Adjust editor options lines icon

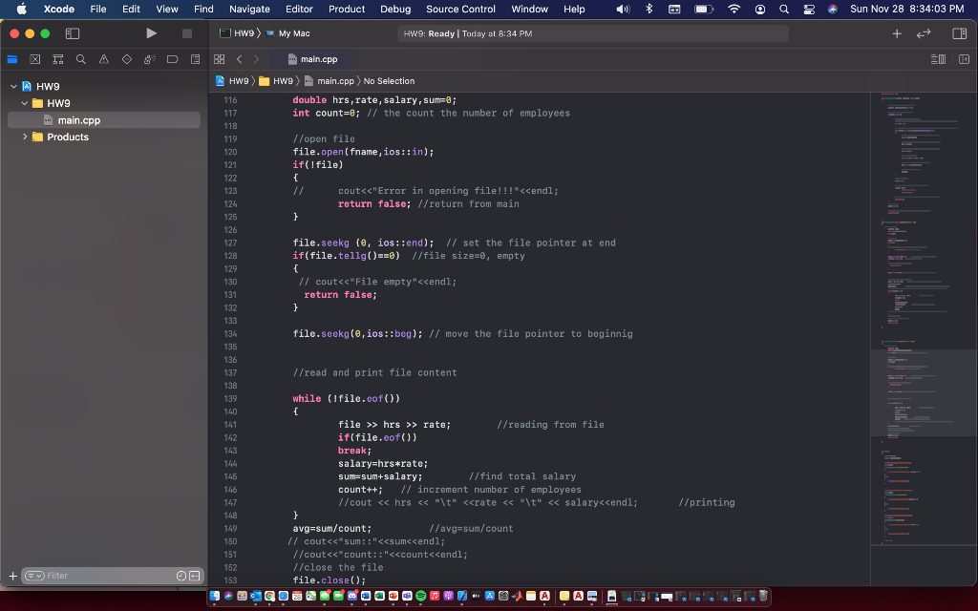[938, 59]
